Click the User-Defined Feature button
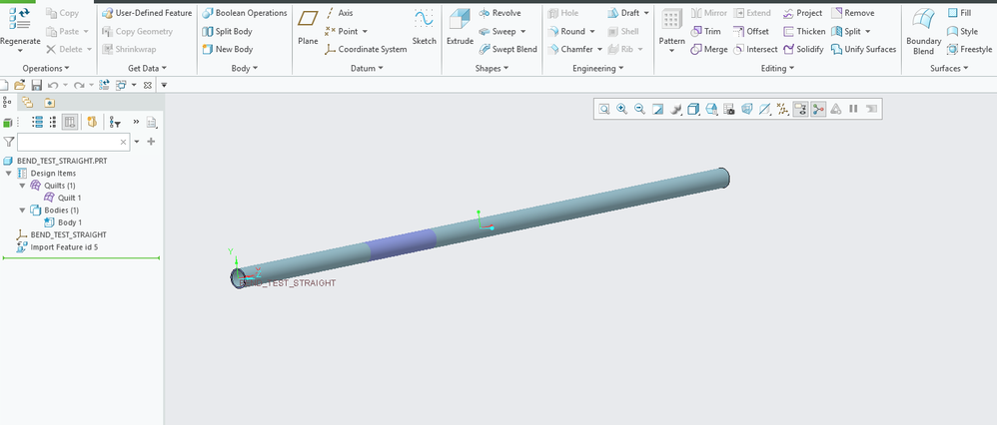The height and width of the screenshot is (425, 997). coord(146,13)
